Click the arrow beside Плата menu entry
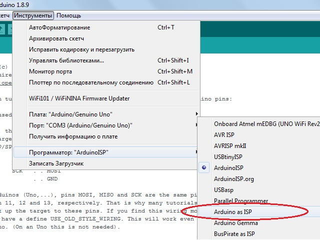Viewport: 320px width, 240px height. tap(196, 113)
